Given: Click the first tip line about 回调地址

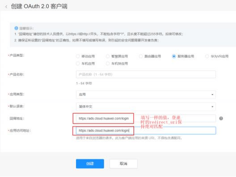Looking at the screenshot, I should pyautogui.click(x=99, y=34).
